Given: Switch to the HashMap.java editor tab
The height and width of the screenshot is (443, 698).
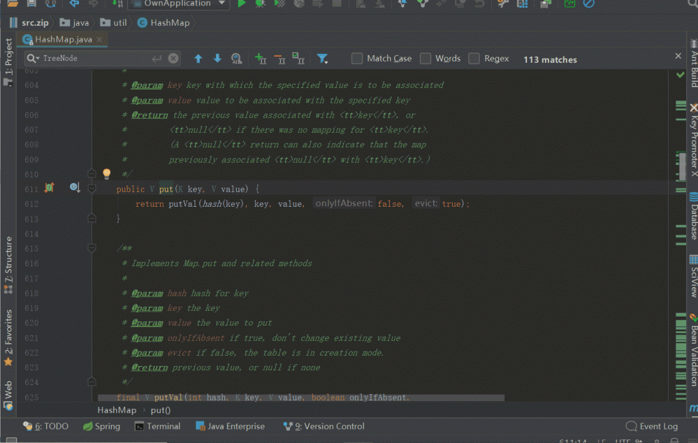Looking at the screenshot, I should pos(63,40).
